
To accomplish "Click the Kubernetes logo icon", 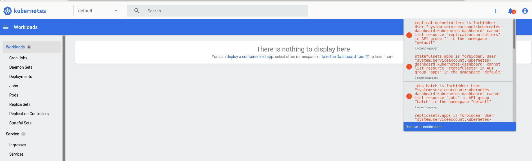I will tap(8, 11).
